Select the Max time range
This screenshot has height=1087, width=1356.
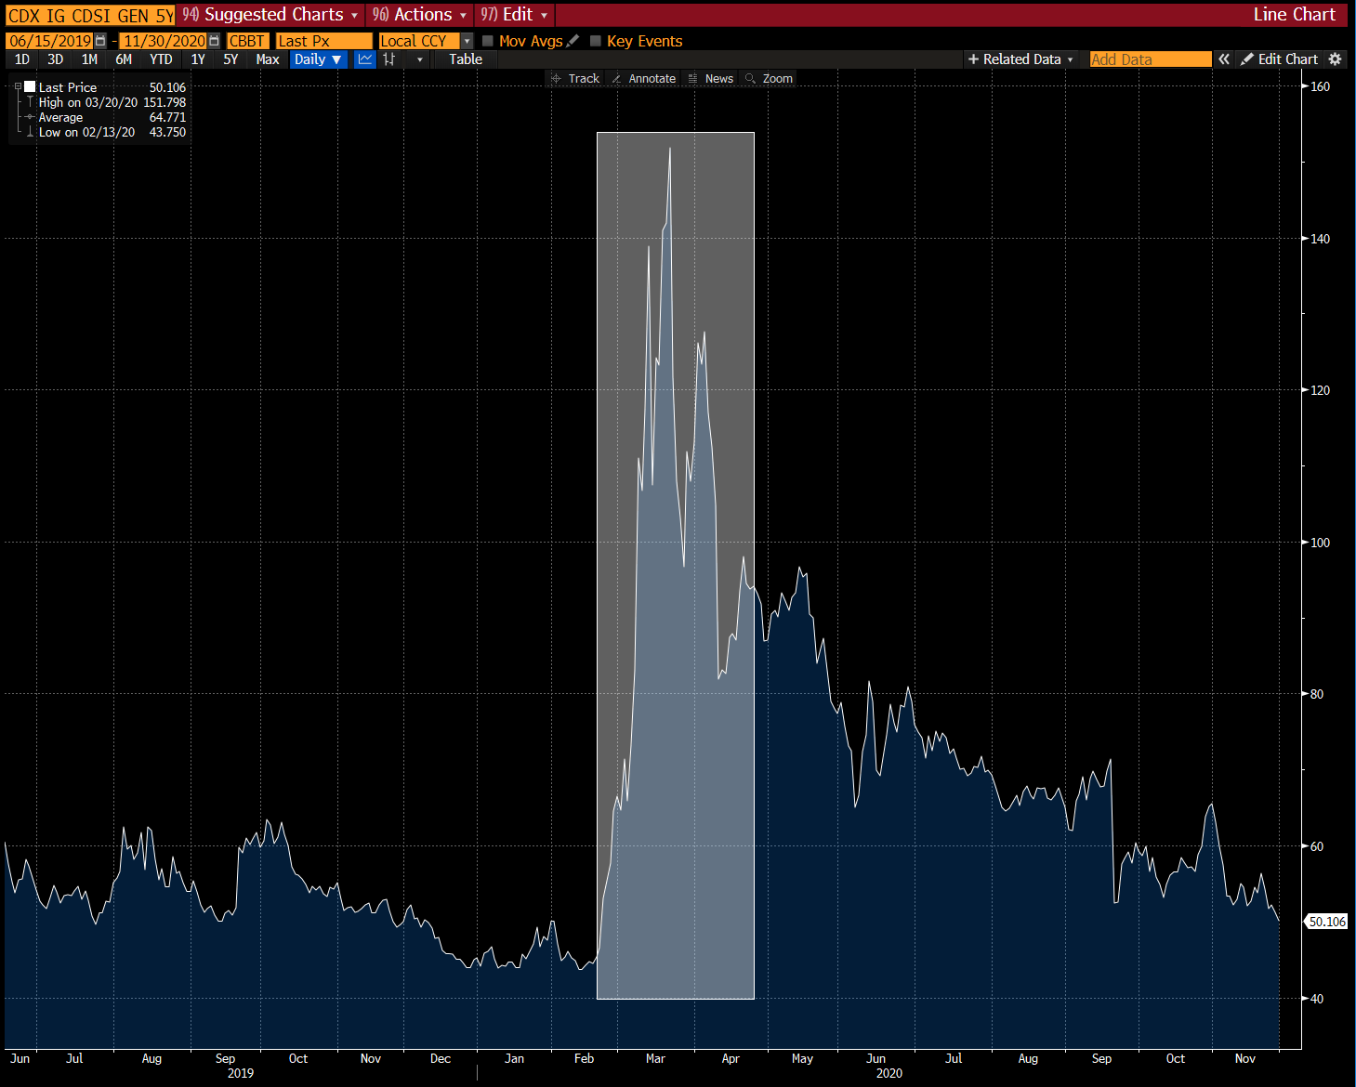268,59
